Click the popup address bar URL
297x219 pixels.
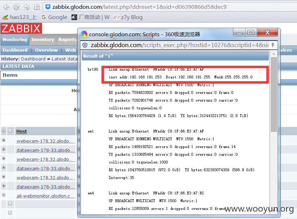180,45
